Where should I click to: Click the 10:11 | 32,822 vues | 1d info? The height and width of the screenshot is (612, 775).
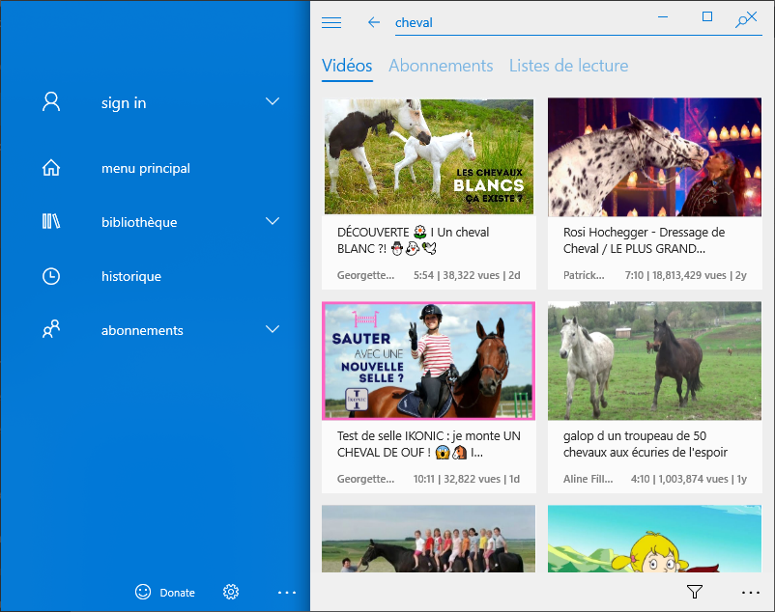click(x=467, y=479)
